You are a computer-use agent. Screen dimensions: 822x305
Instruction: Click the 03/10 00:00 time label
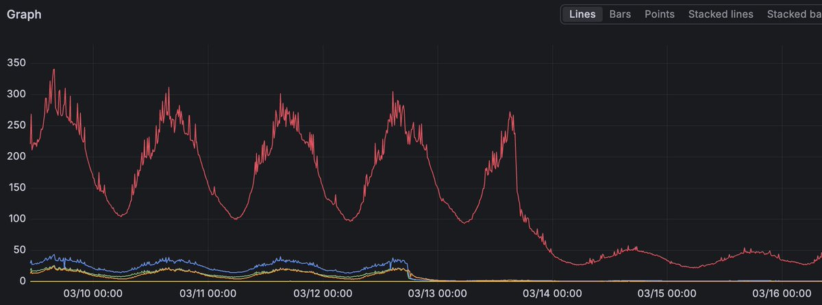pyautogui.click(x=93, y=293)
